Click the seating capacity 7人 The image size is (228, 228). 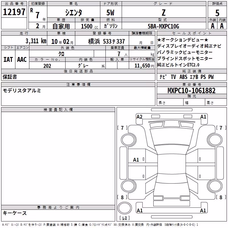[123, 54]
